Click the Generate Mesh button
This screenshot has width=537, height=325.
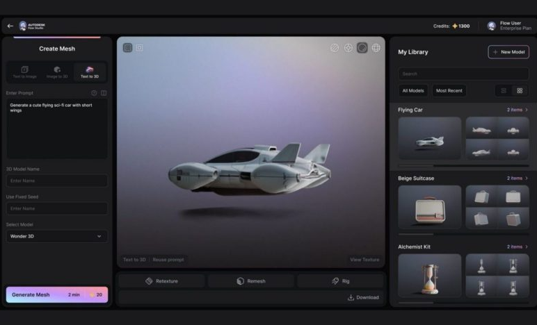tap(57, 294)
